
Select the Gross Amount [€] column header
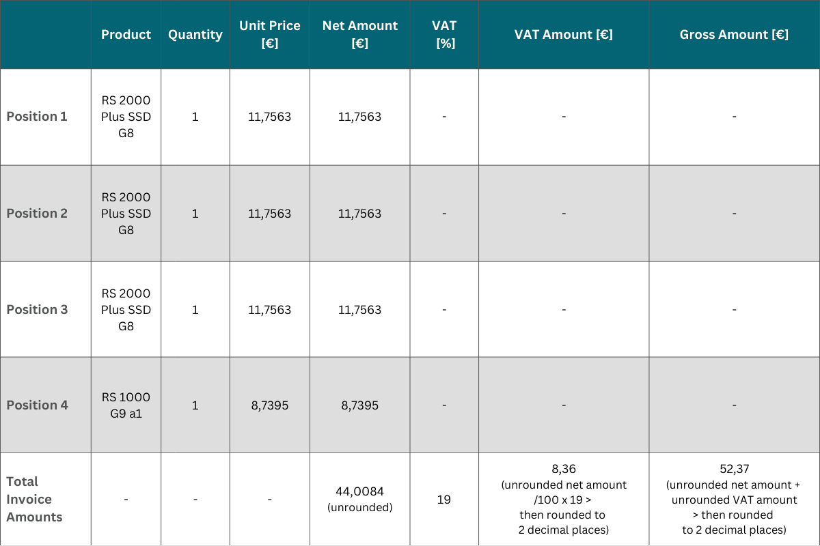[x=734, y=34]
